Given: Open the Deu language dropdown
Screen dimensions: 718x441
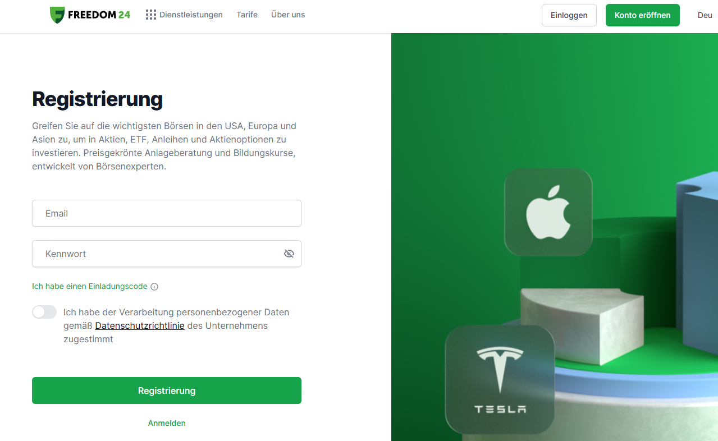Looking at the screenshot, I should (705, 15).
